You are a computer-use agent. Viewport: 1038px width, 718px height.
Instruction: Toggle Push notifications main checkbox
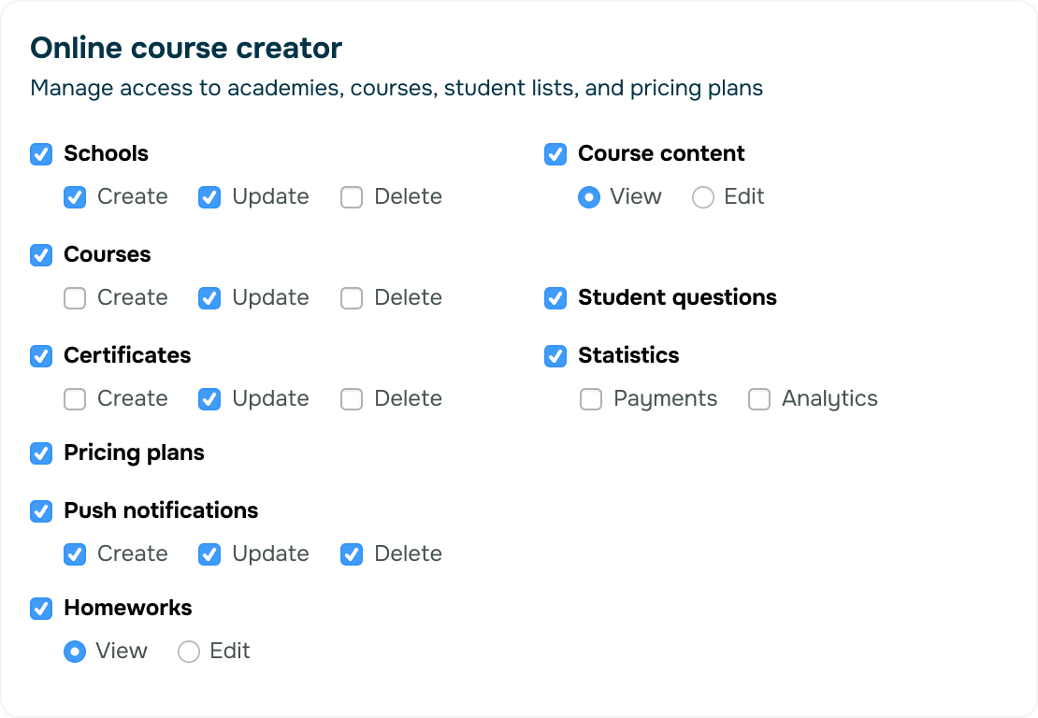[x=41, y=511]
